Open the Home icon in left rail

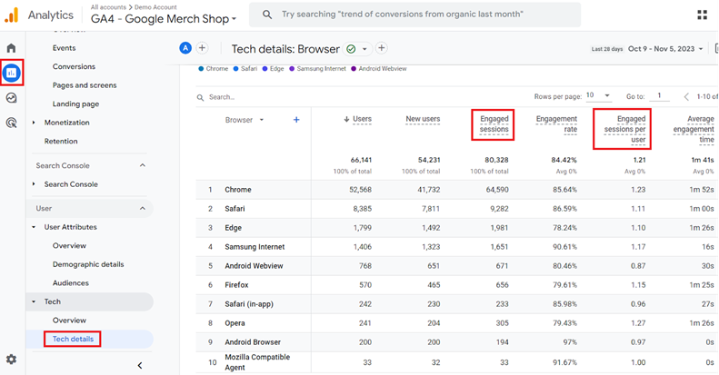point(12,48)
